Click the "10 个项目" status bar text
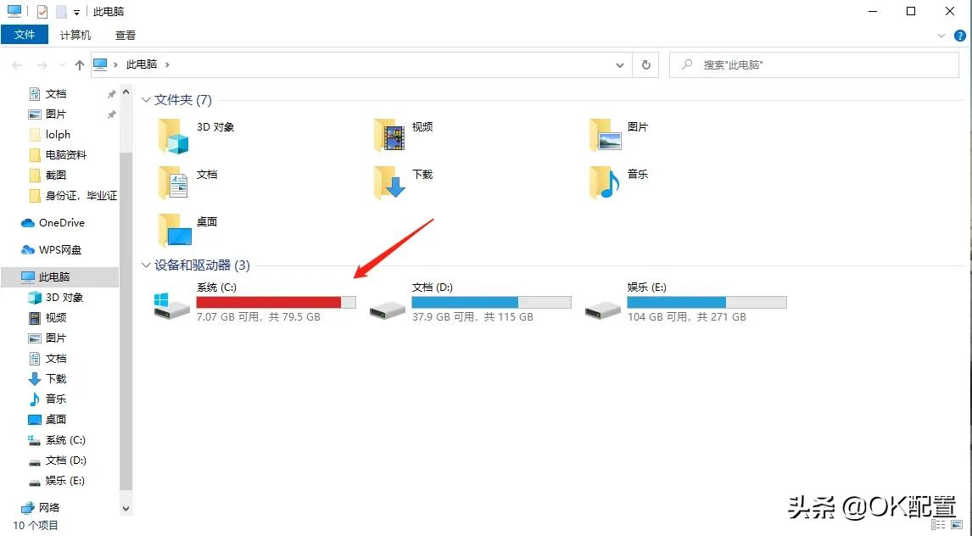Image resolution: width=972 pixels, height=536 pixels. (36, 526)
